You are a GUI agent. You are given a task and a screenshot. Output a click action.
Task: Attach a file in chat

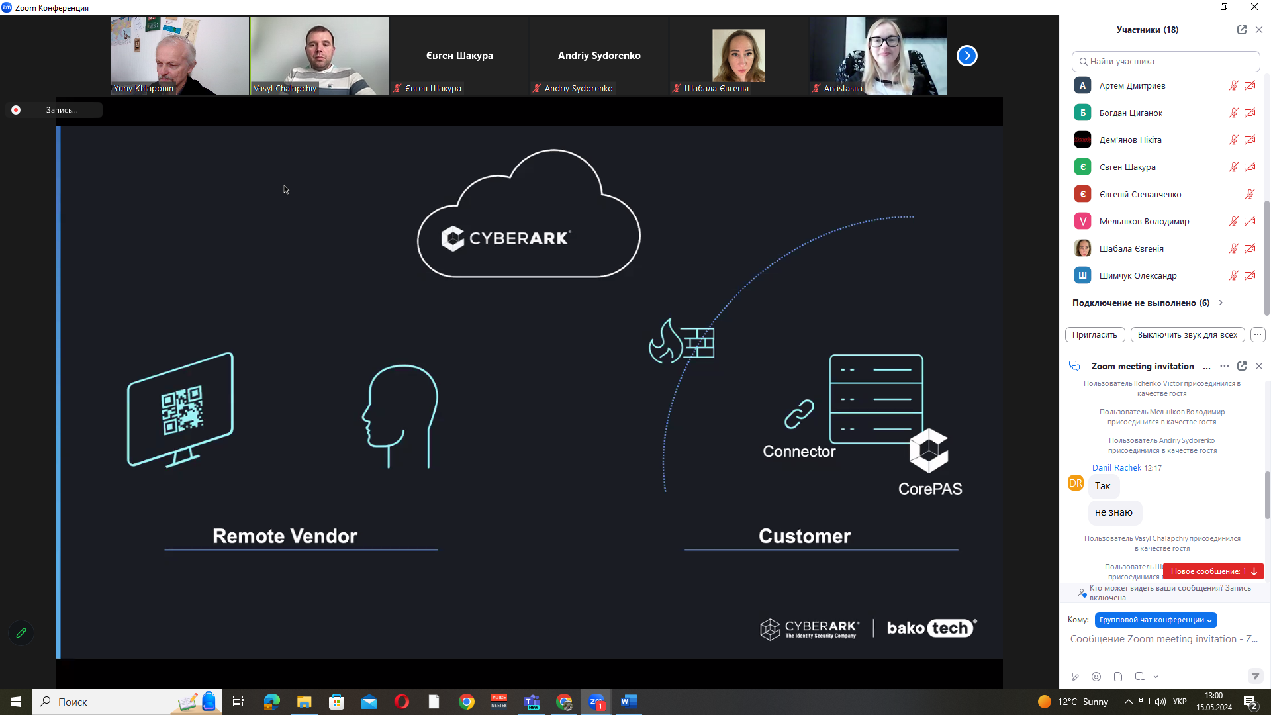1118,677
